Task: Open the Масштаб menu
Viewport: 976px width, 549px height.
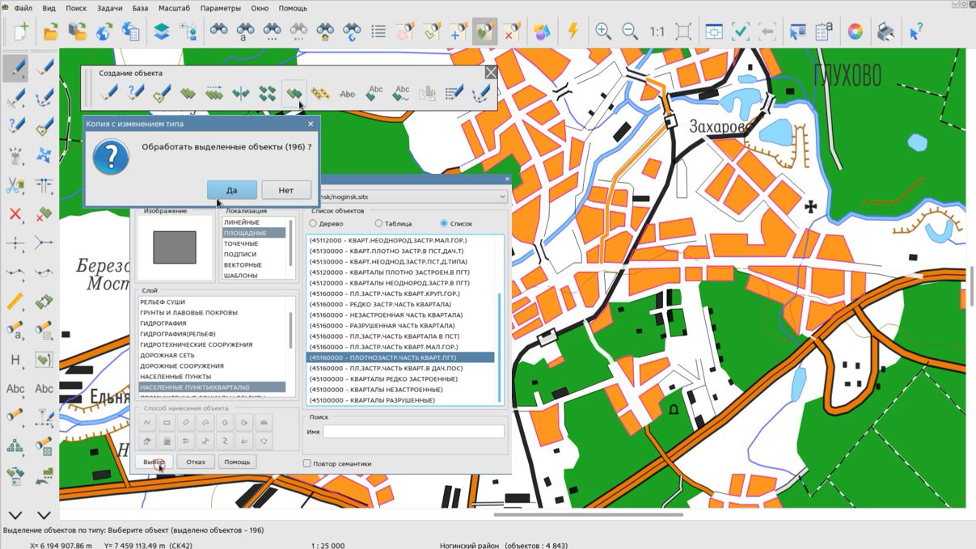Action: point(175,8)
